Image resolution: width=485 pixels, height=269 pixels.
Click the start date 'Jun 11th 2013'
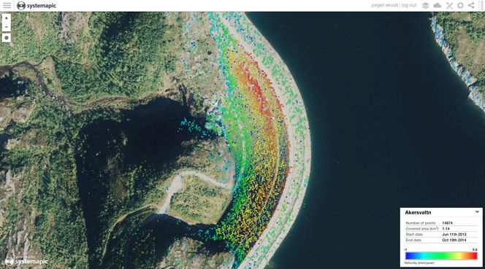click(454, 235)
